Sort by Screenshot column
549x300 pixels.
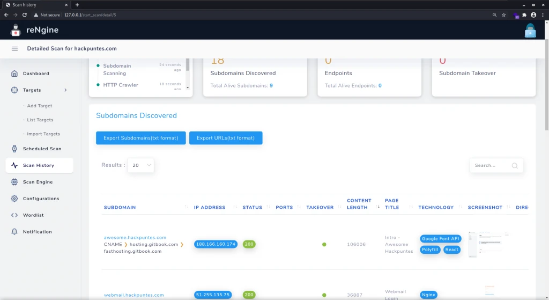pos(485,208)
